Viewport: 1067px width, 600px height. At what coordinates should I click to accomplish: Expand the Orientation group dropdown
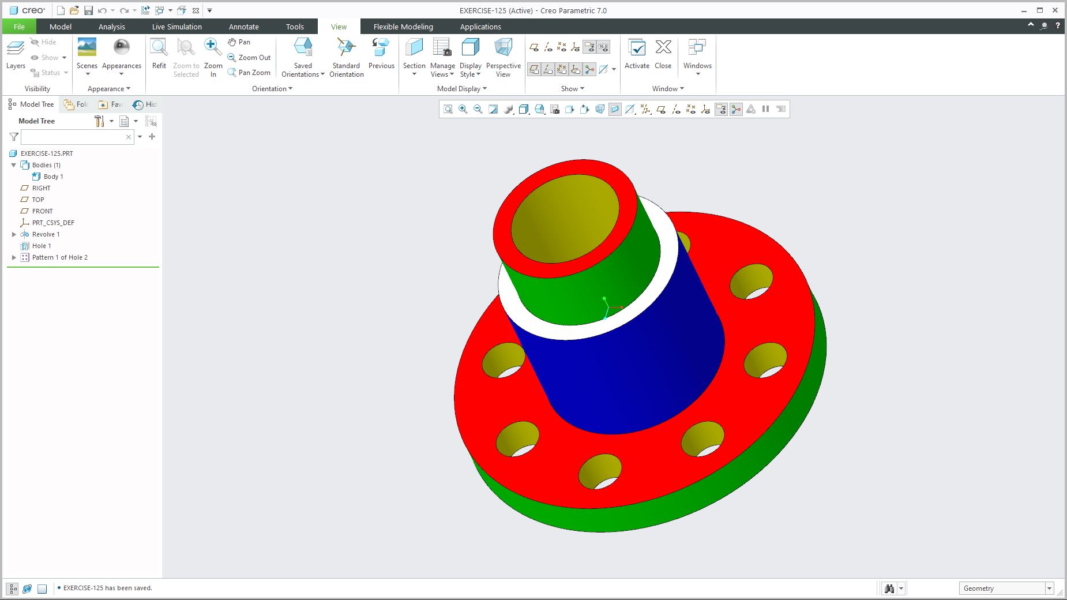point(272,89)
